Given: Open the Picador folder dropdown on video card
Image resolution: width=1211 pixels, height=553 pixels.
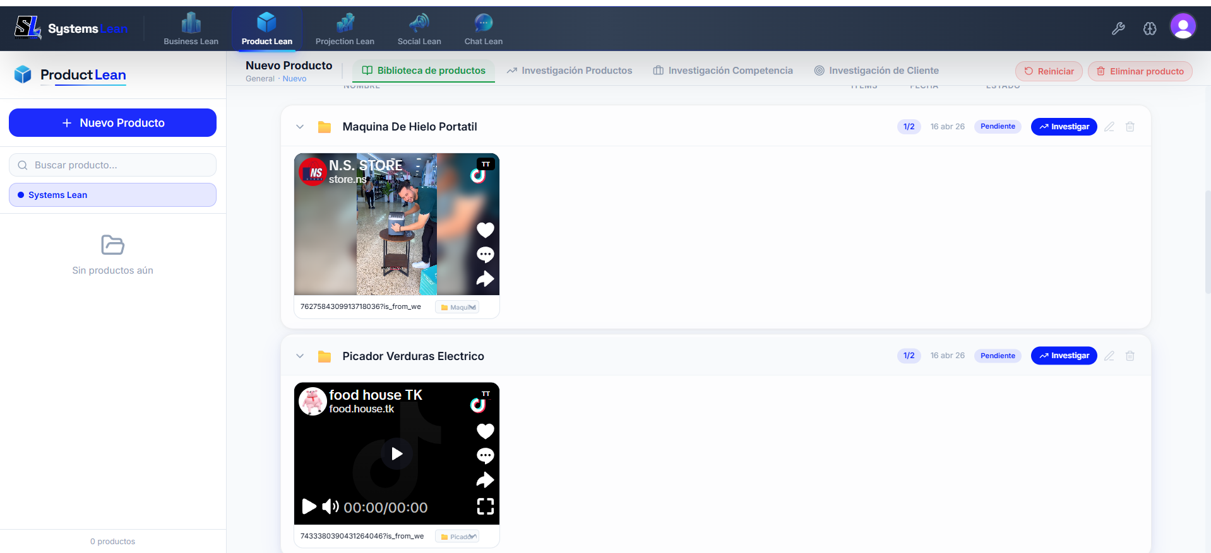Looking at the screenshot, I should 457,537.
